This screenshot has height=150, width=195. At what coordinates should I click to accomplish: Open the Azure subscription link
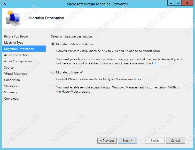click(x=155, y=63)
